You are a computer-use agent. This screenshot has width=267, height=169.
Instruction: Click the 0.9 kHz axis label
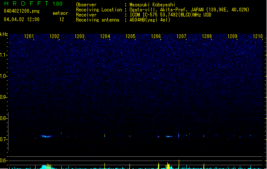[x=3, y=97]
